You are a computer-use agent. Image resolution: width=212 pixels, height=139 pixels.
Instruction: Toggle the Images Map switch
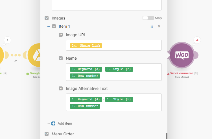[x=148, y=18]
